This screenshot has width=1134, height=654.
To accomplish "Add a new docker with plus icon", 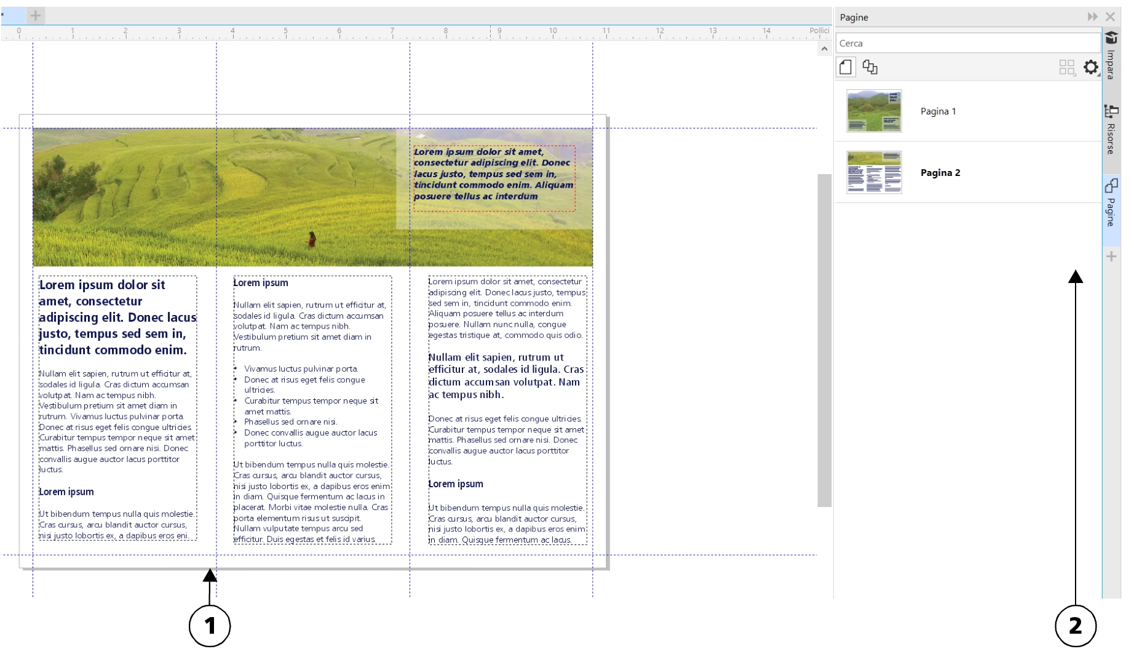I will (1111, 257).
